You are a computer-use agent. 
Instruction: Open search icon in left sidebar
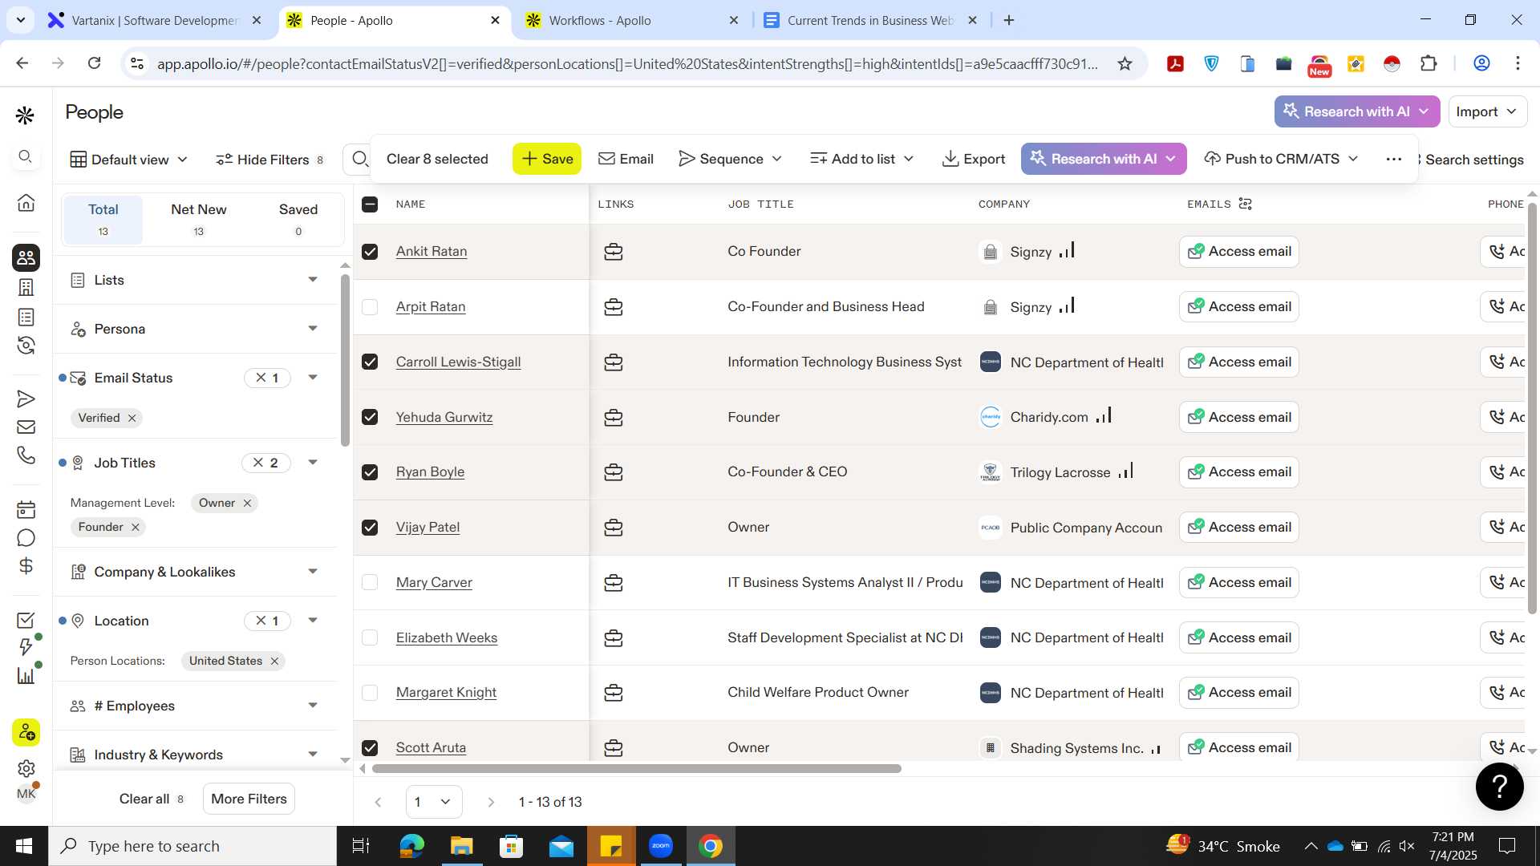(x=26, y=156)
